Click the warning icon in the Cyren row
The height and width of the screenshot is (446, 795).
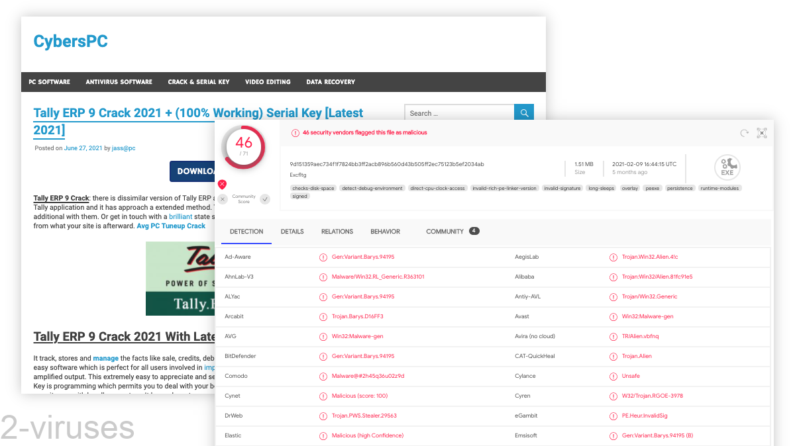613,396
